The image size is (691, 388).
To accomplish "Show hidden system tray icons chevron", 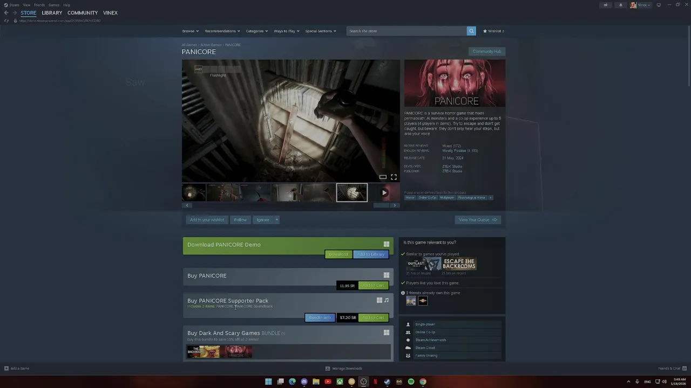I will (628, 382).
